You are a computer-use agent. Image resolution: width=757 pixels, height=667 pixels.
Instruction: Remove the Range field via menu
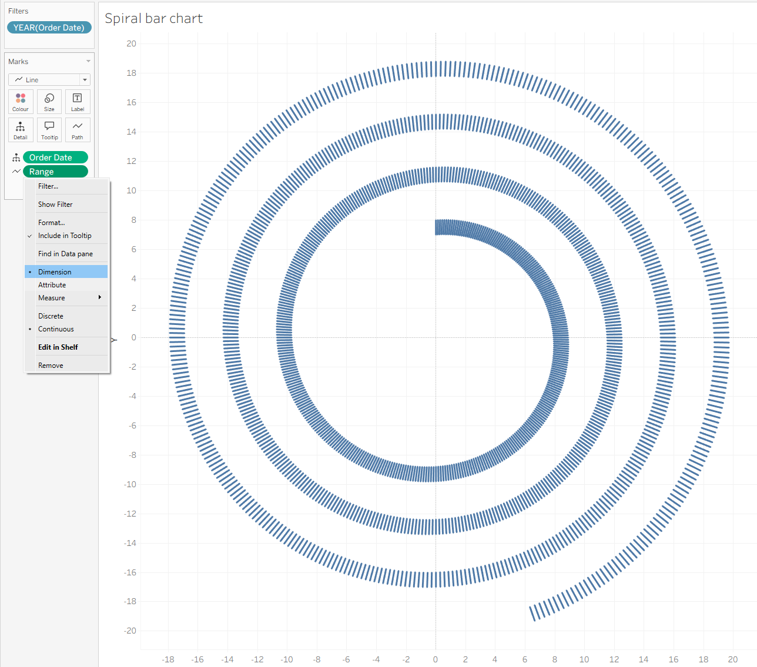[51, 366]
